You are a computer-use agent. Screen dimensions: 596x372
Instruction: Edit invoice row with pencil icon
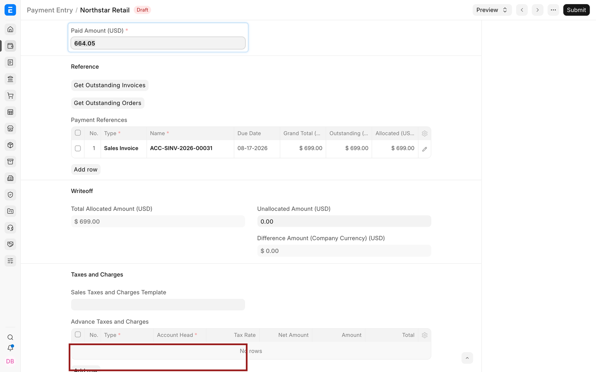pyautogui.click(x=425, y=149)
